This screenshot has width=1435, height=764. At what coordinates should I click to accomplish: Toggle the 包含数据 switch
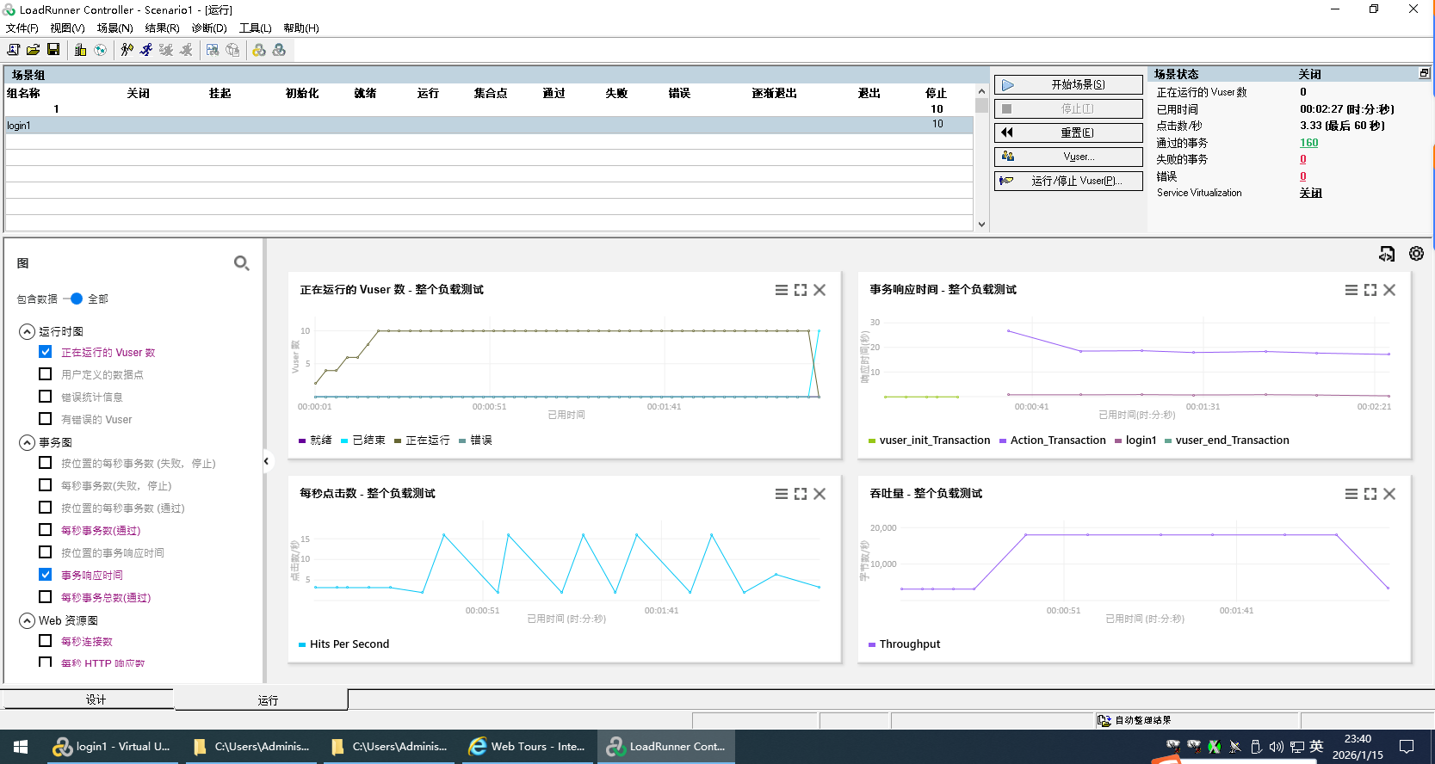pos(73,299)
